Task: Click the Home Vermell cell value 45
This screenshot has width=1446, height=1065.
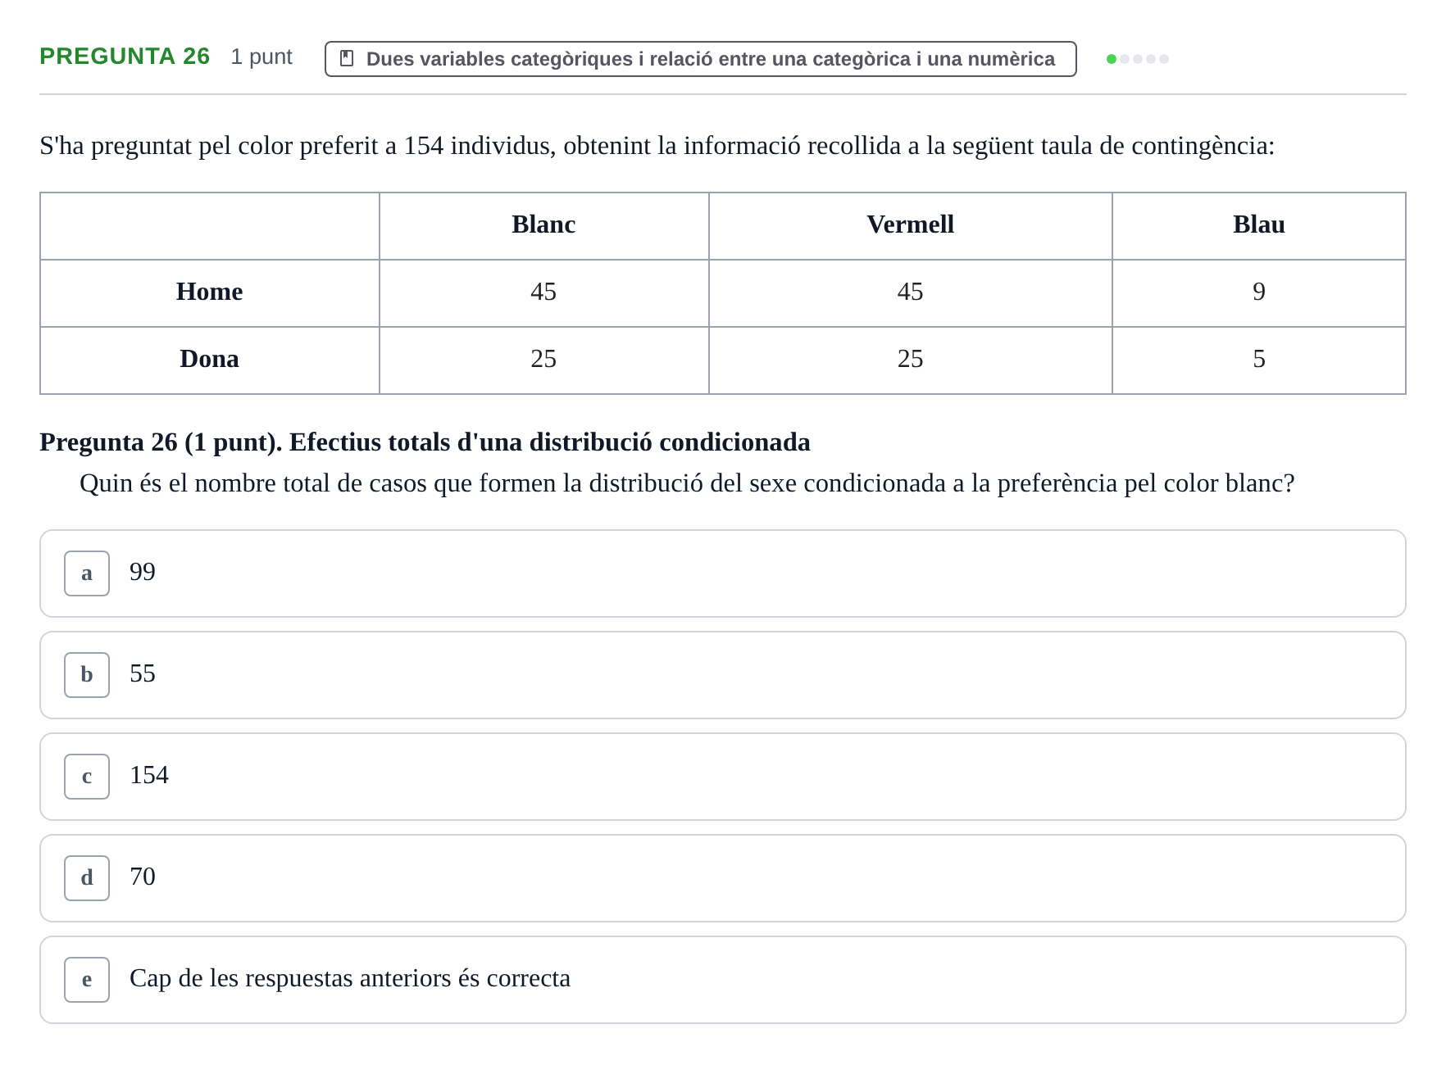Action: coord(910,292)
